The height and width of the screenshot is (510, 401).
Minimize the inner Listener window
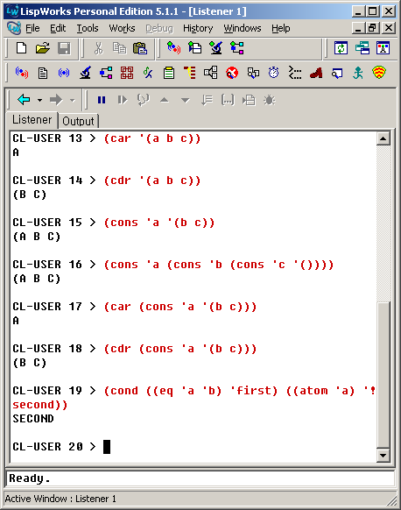(358, 28)
